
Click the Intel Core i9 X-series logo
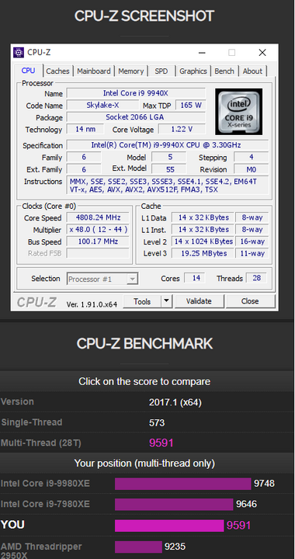click(238, 112)
